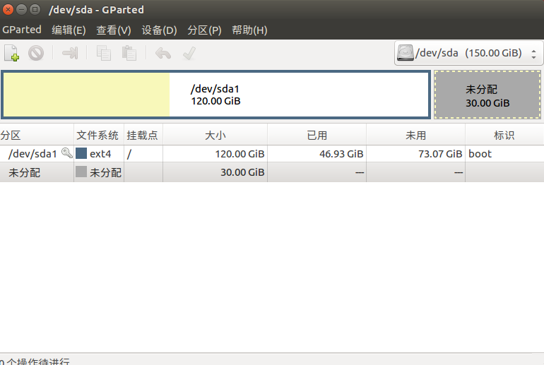
Task: Click the 标识 column header
Action: (504, 135)
